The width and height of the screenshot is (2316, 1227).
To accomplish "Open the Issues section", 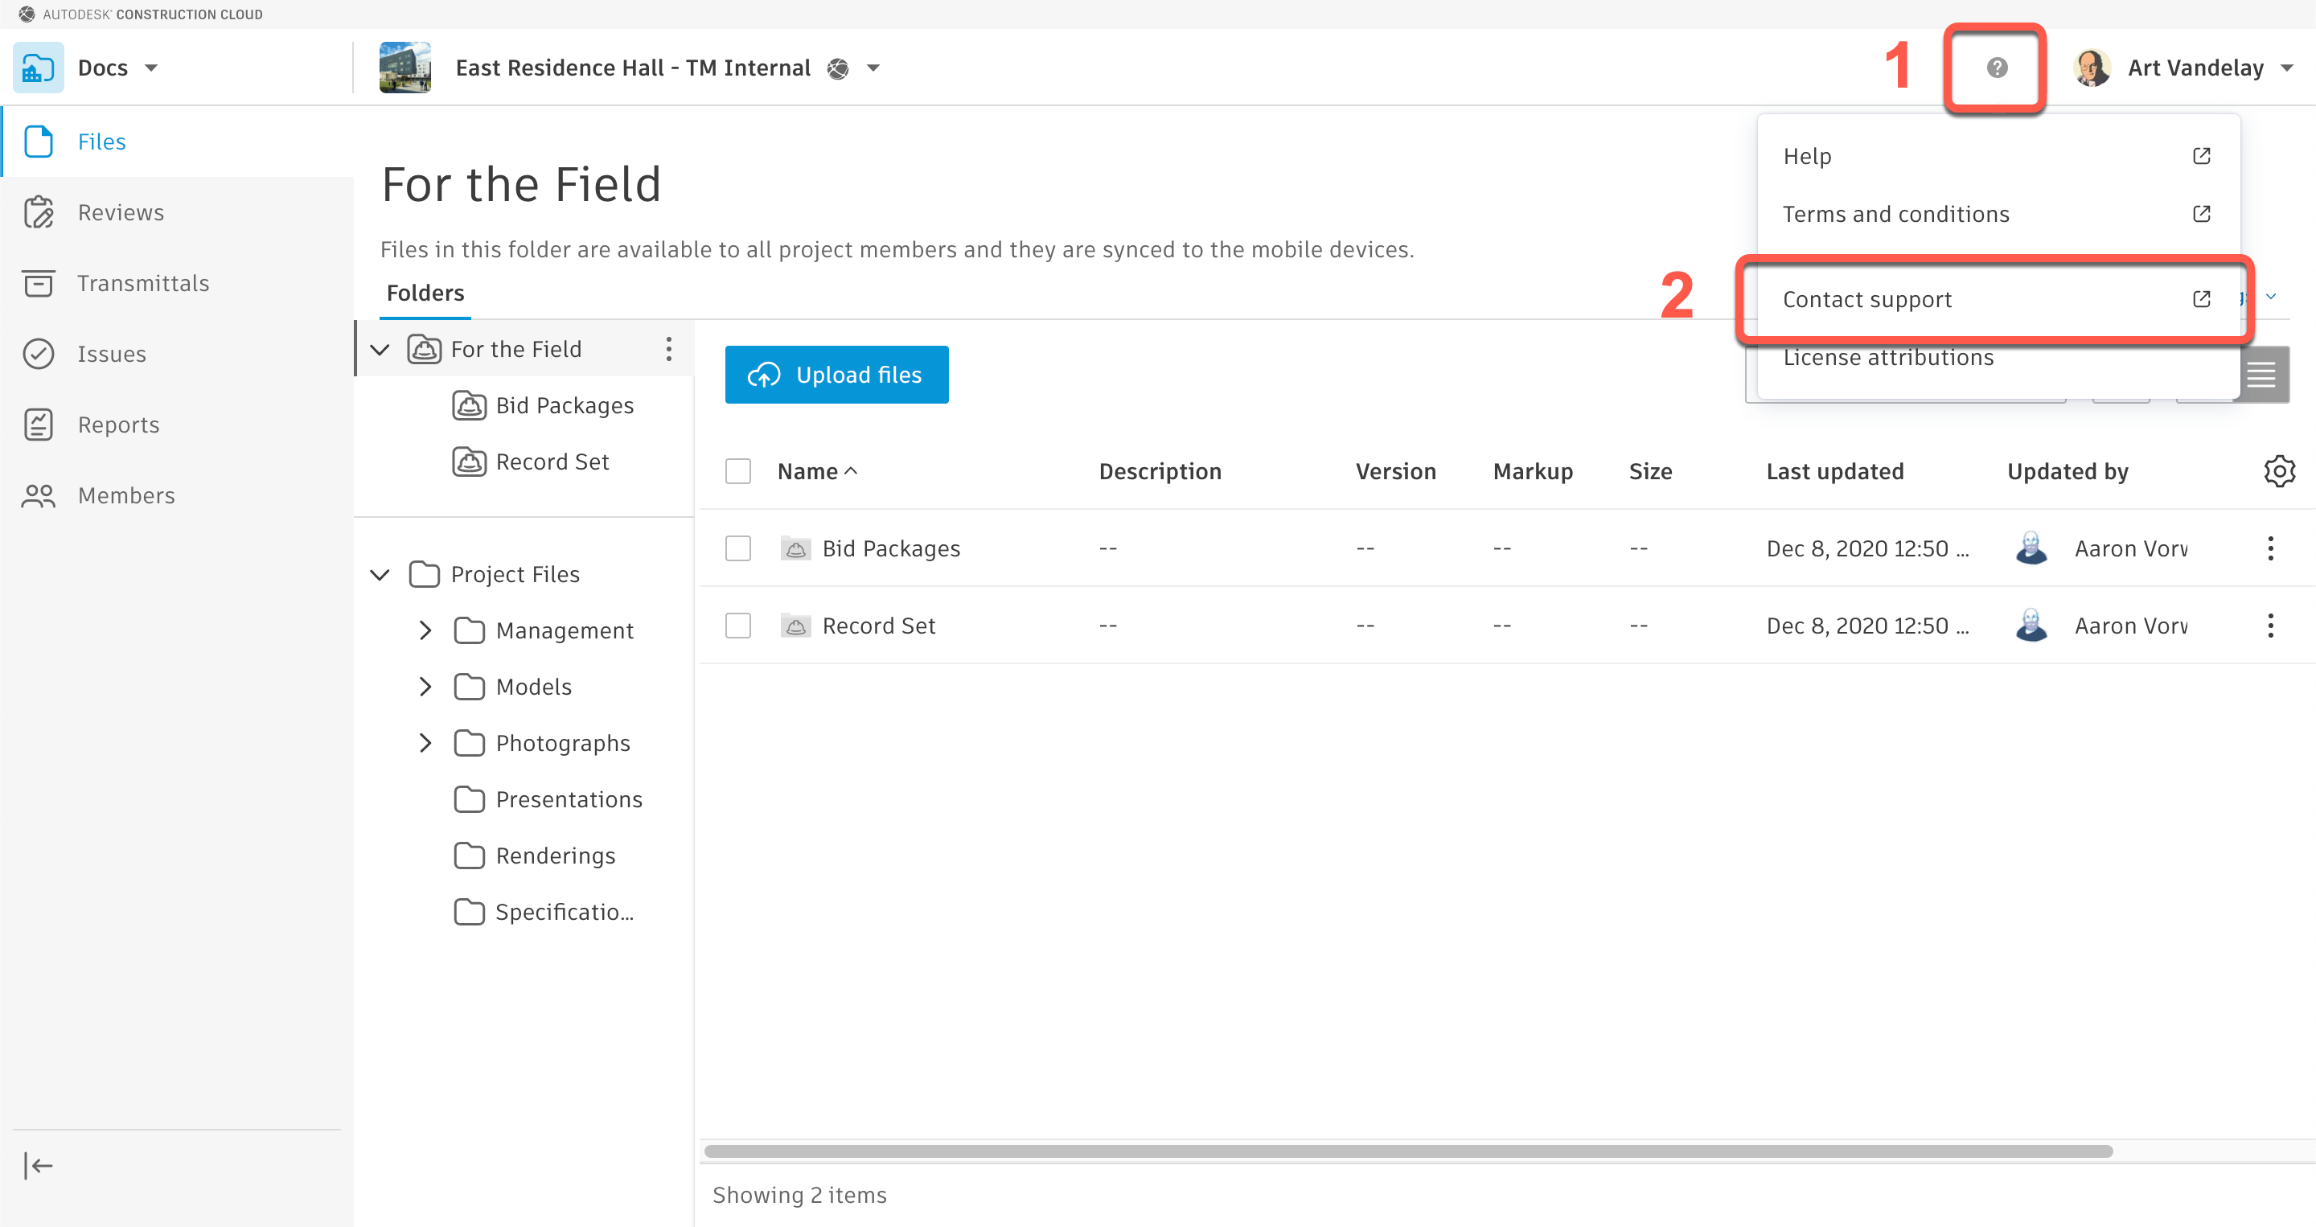I will pos(111,354).
